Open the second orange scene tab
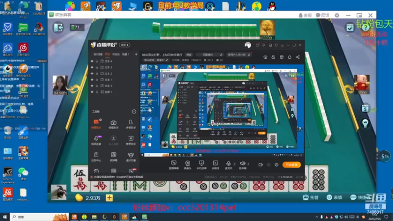This screenshot has height=221, width=393. (108, 54)
